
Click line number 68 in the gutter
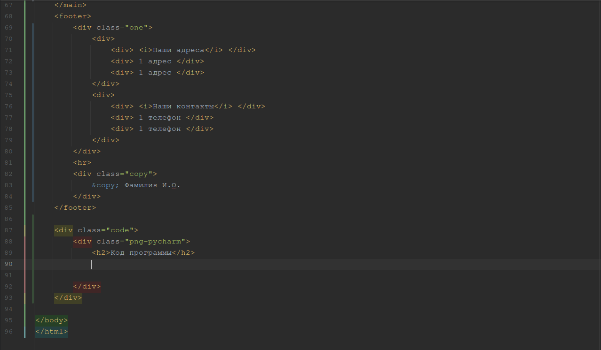(8, 16)
